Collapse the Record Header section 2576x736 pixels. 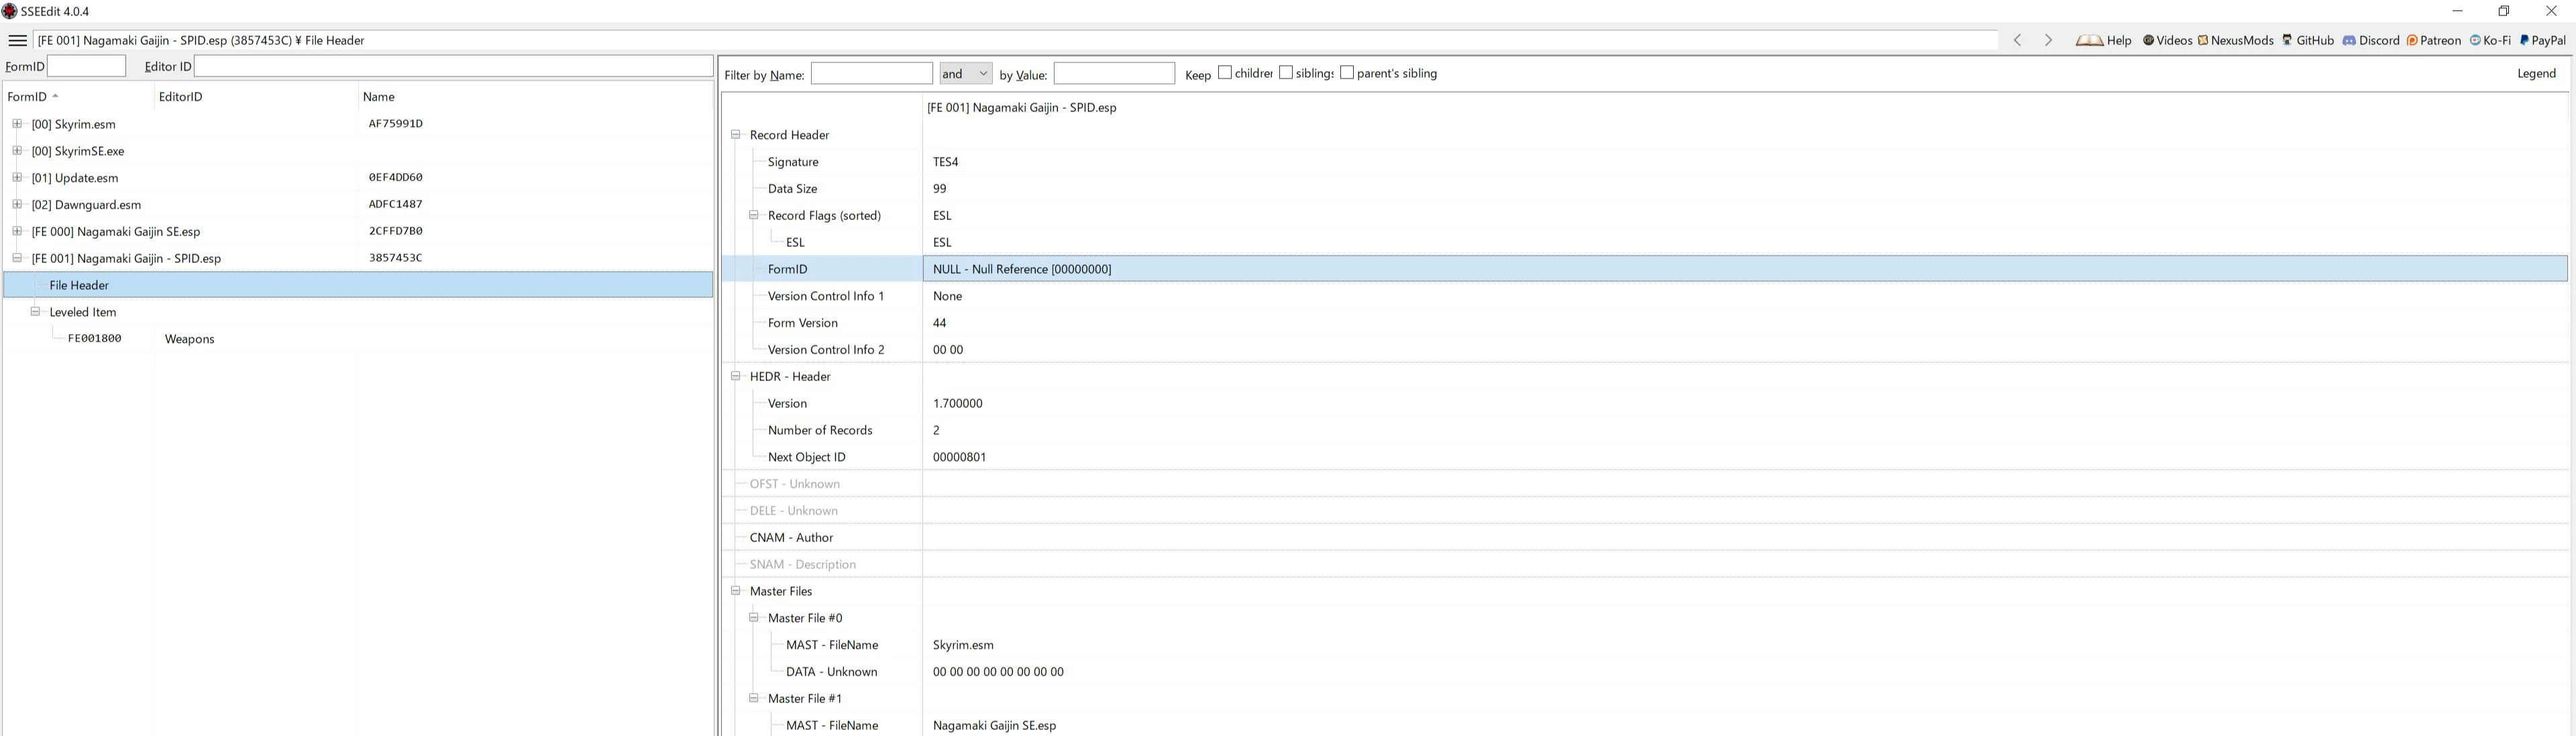pyautogui.click(x=735, y=134)
